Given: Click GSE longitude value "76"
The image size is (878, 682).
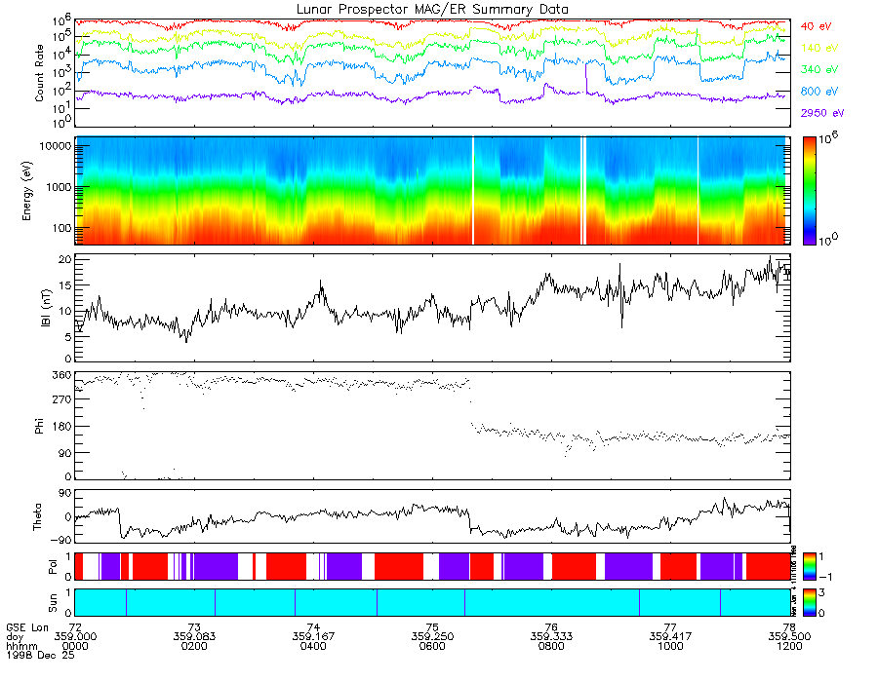Looking at the screenshot, I should pyautogui.click(x=551, y=627).
